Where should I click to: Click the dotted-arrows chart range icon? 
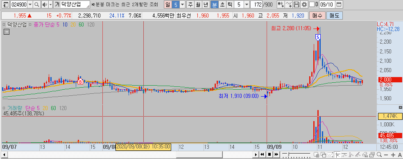(330, 155)
